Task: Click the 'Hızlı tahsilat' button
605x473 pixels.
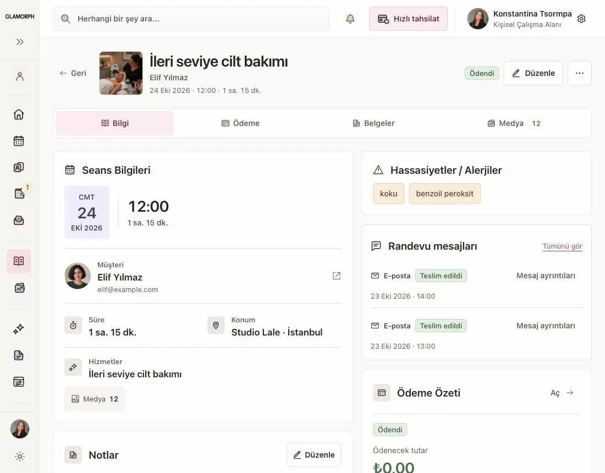Action: (x=408, y=19)
